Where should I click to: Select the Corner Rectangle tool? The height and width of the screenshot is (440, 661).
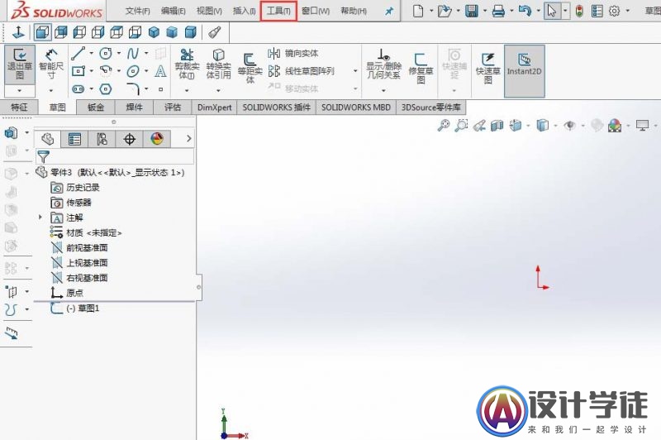pos(78,71)
